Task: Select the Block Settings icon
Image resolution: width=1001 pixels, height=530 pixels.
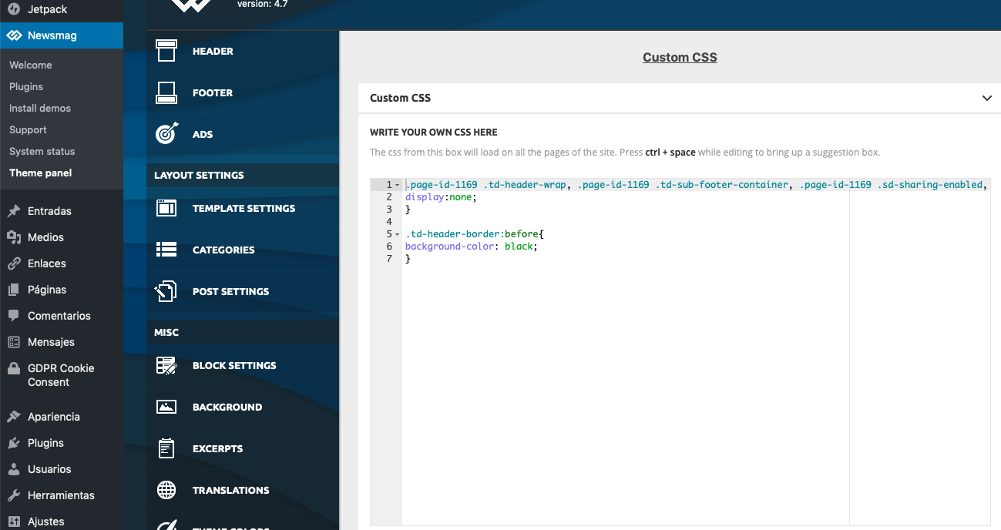Action: [x=166, y=365]
